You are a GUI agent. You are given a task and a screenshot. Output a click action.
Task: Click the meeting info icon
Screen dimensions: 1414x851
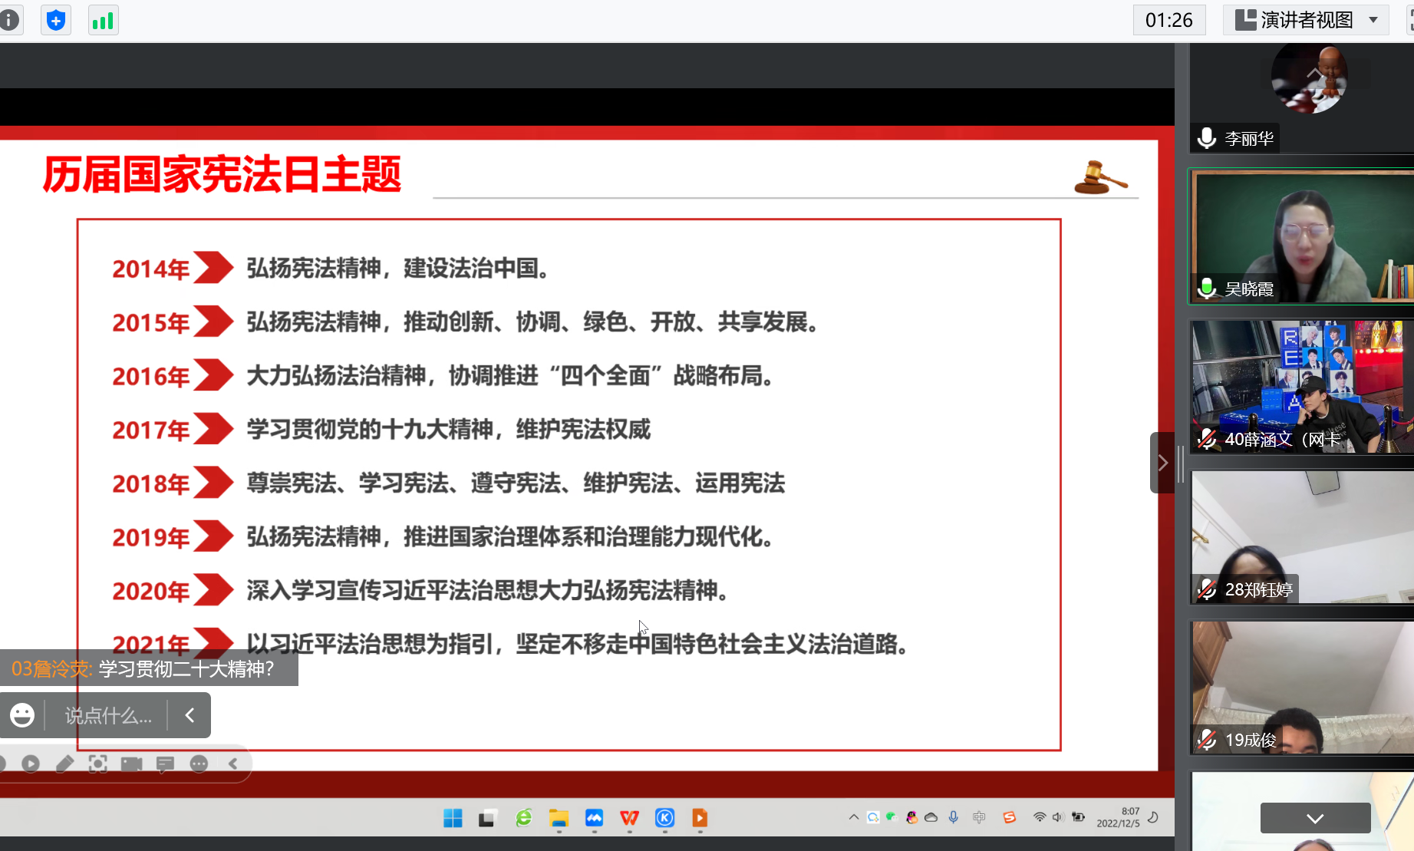click(x=9, y=20)
